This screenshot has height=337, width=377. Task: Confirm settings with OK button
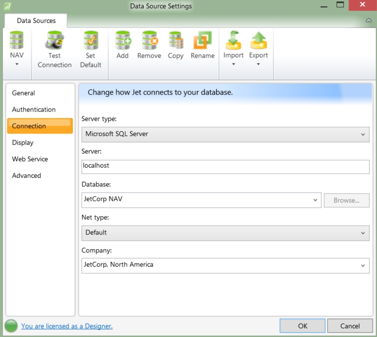click(303, 326)
